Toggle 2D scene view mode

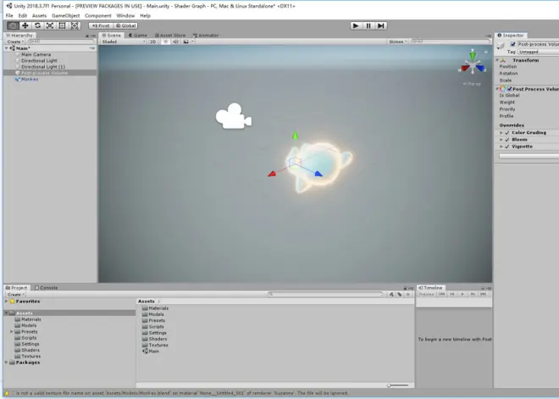[x=153, y=42]
